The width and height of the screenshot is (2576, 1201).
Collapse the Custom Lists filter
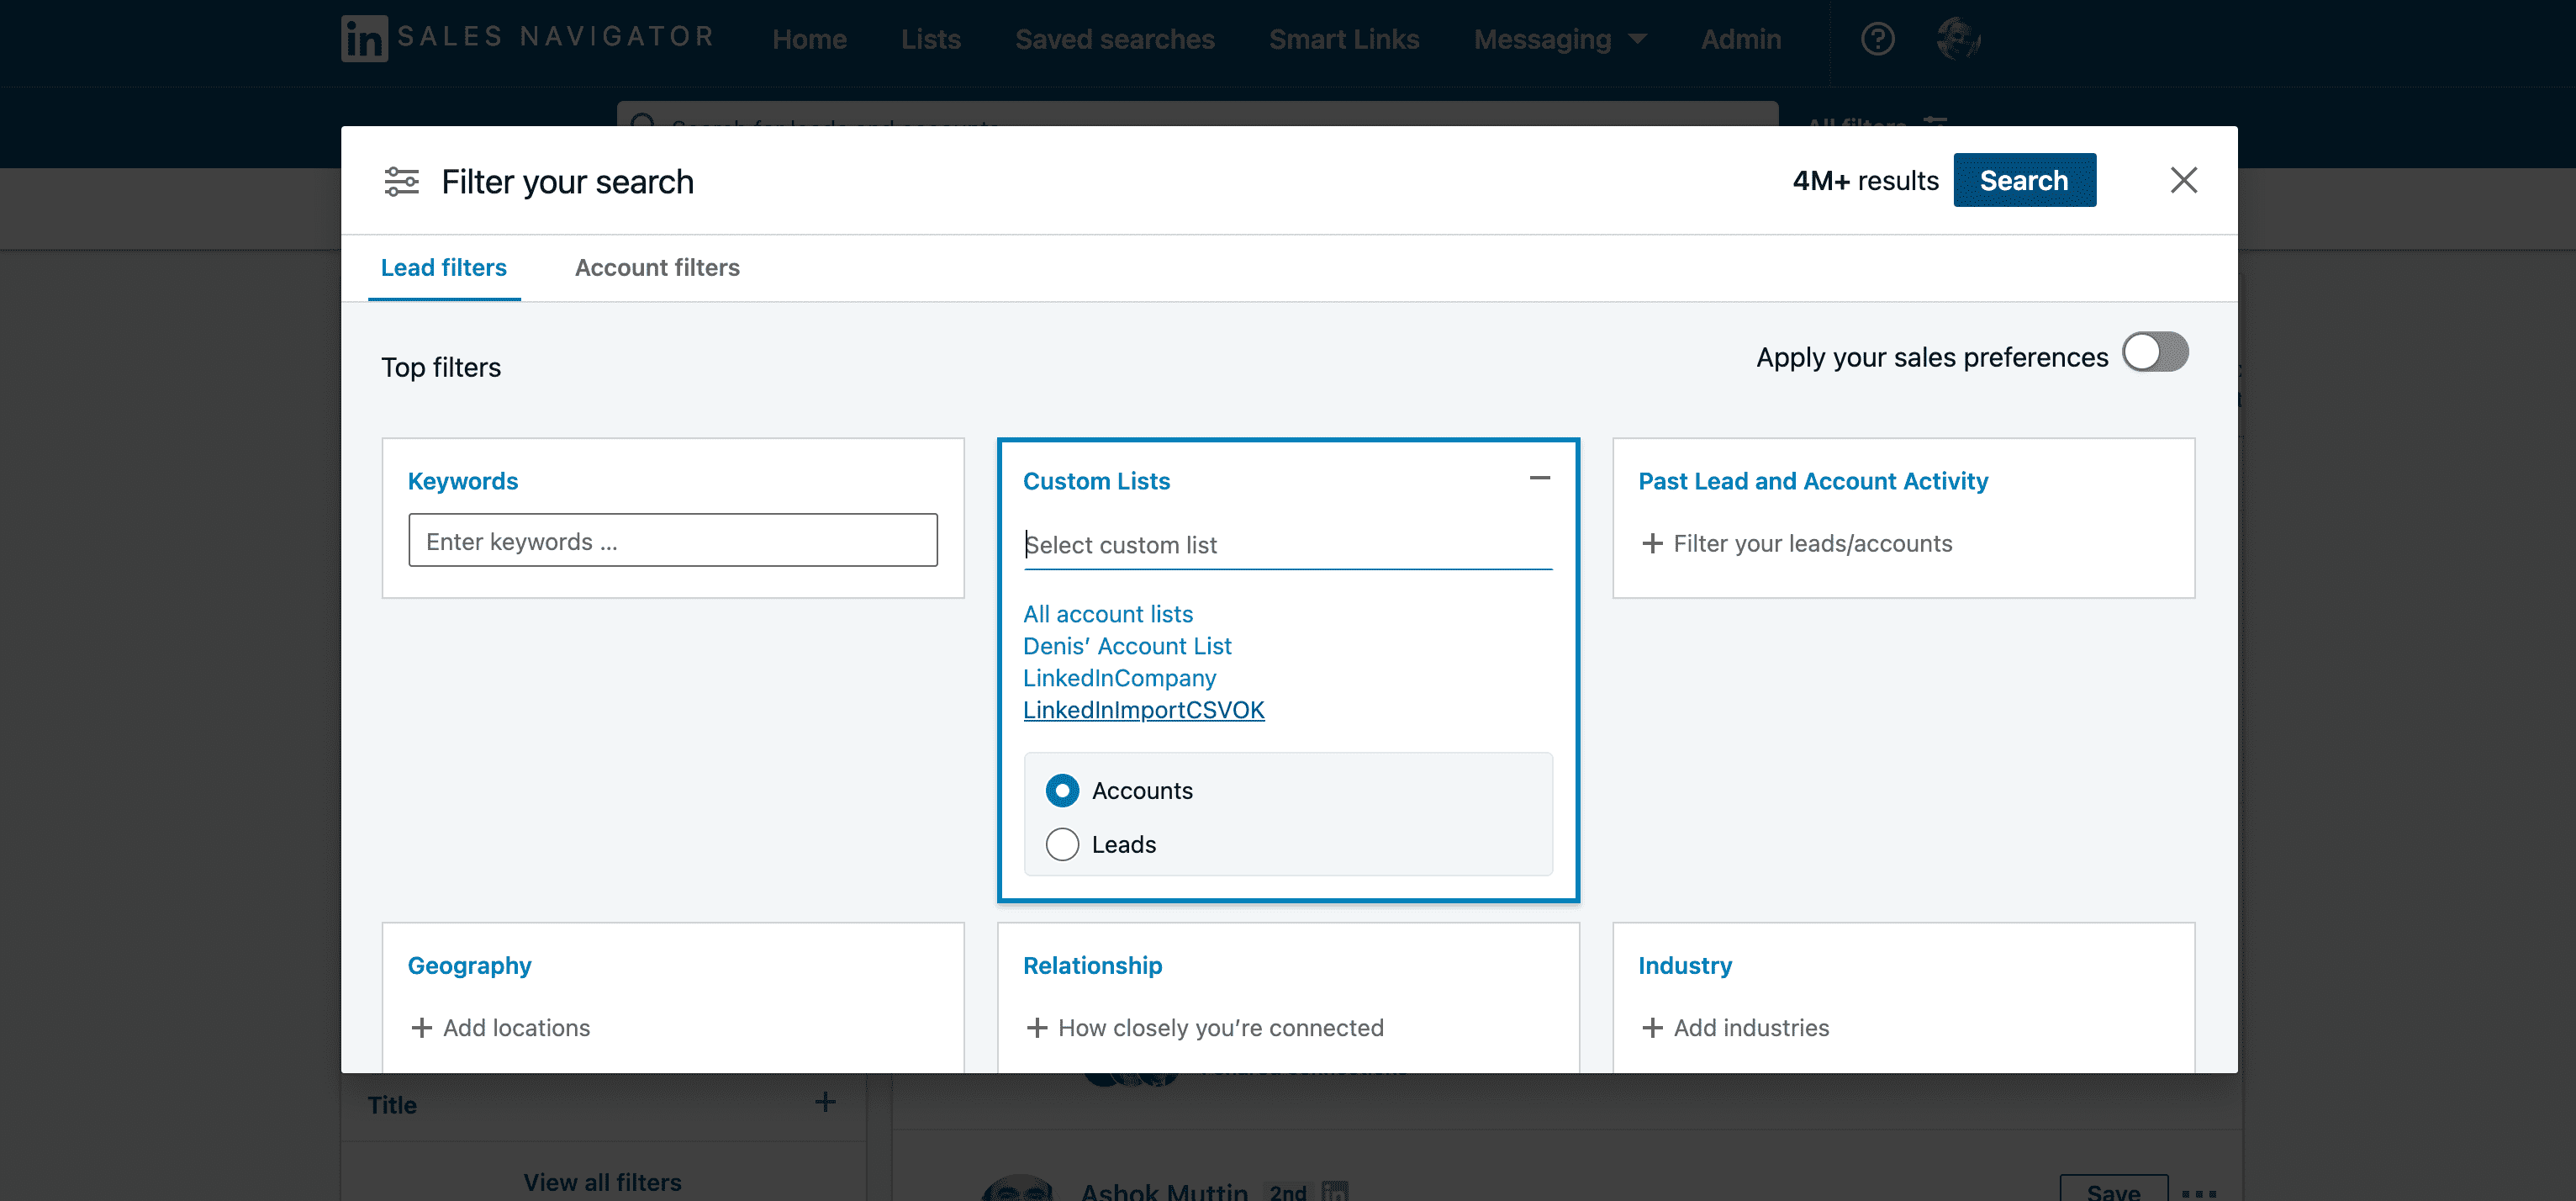pyautogui.click(x=1539, y=478)
